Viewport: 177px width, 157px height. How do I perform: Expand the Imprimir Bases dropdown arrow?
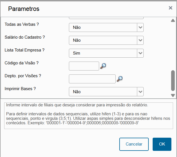pos(140,92)
